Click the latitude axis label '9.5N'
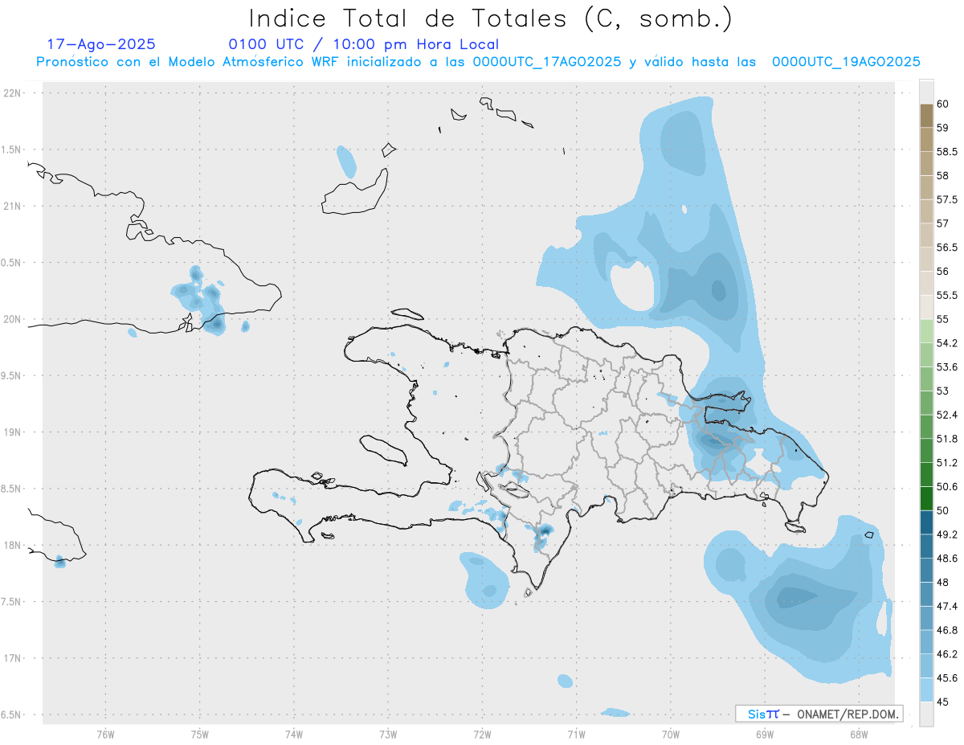 pos(12,376)
